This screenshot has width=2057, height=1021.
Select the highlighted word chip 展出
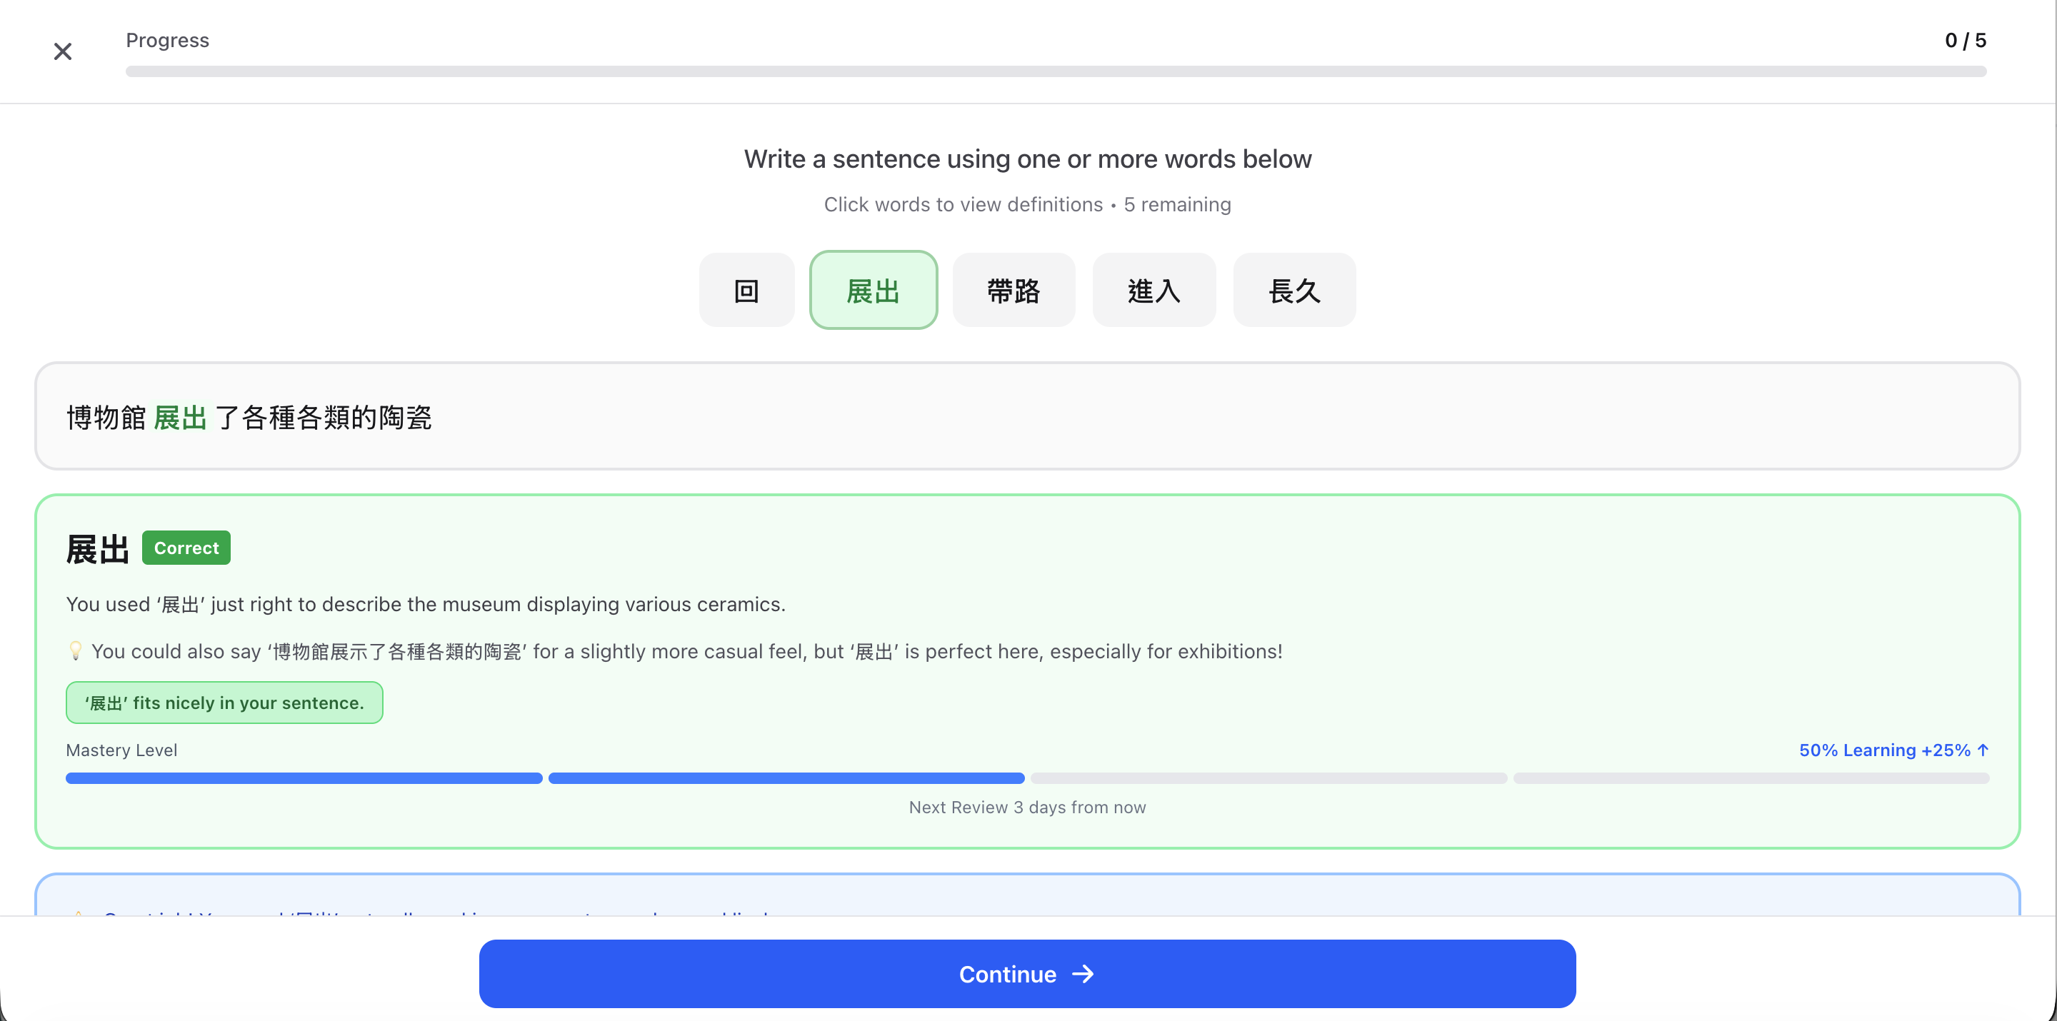(873, 291)
